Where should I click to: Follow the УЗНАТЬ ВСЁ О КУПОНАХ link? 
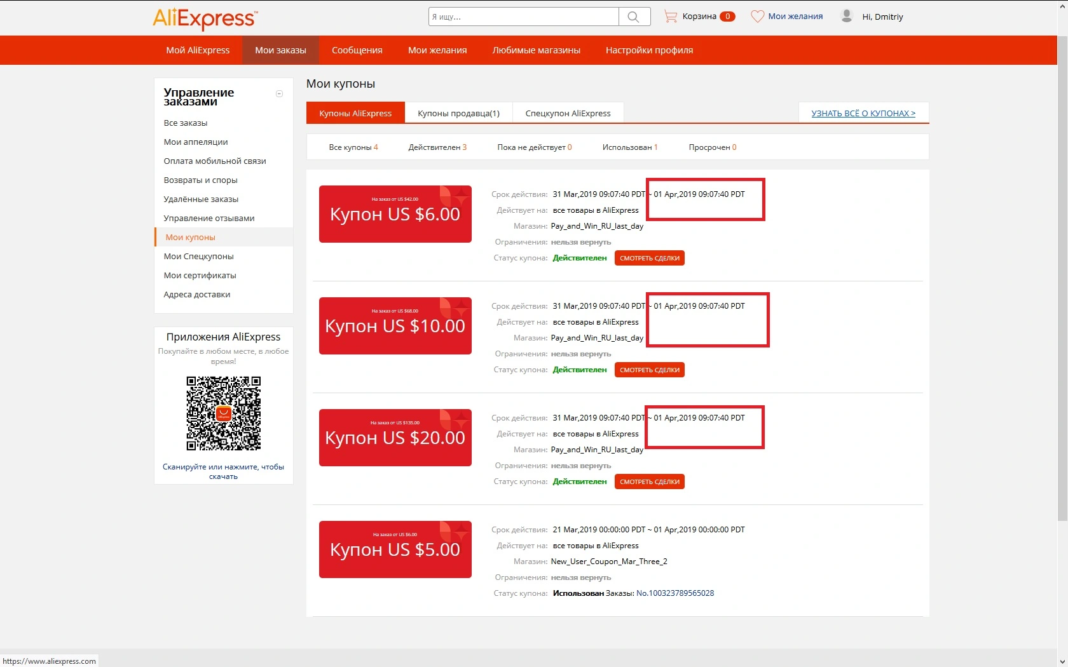pos(863,113)
